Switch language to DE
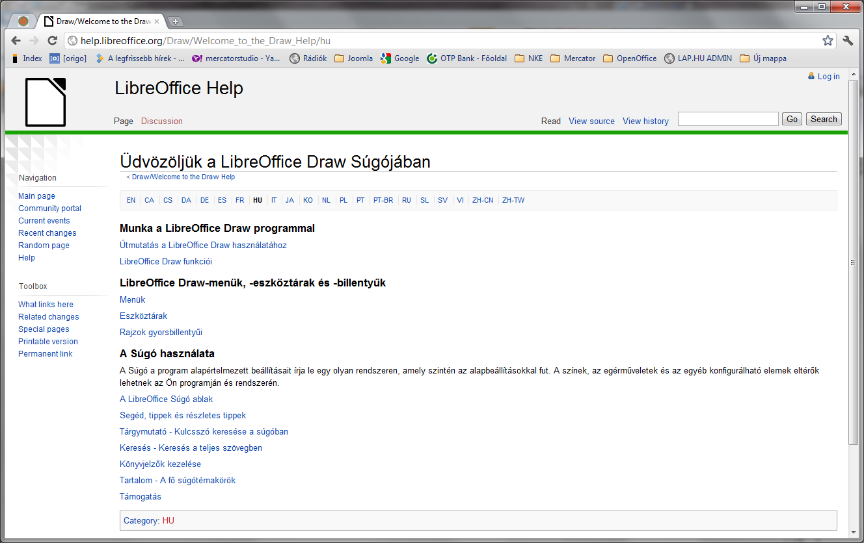This screenshot has width=864, height=543. [x=204, y=201]
